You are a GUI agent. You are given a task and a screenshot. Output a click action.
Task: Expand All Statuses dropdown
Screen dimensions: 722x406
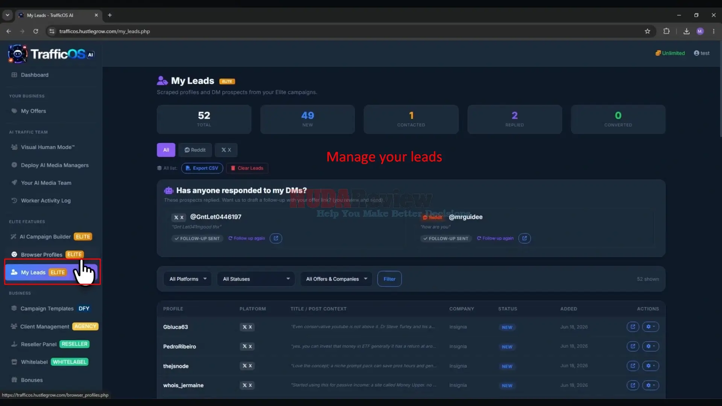256,279
